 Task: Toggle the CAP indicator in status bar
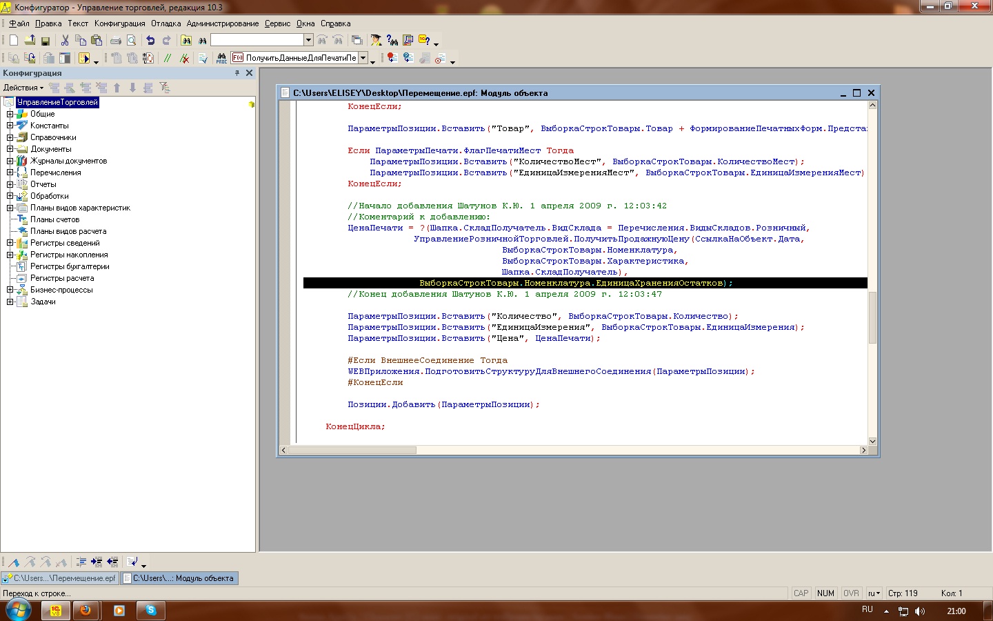[801, 593]
